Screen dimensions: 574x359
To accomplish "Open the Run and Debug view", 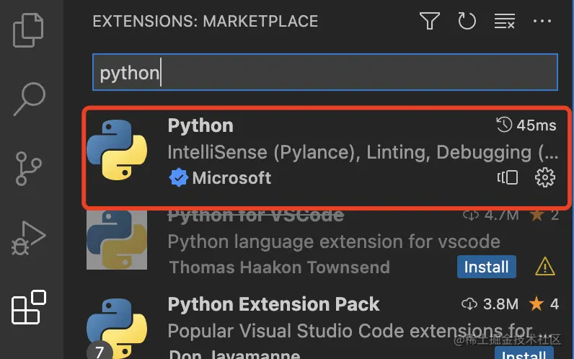I will pyautogui.click(x=30, y=238).
